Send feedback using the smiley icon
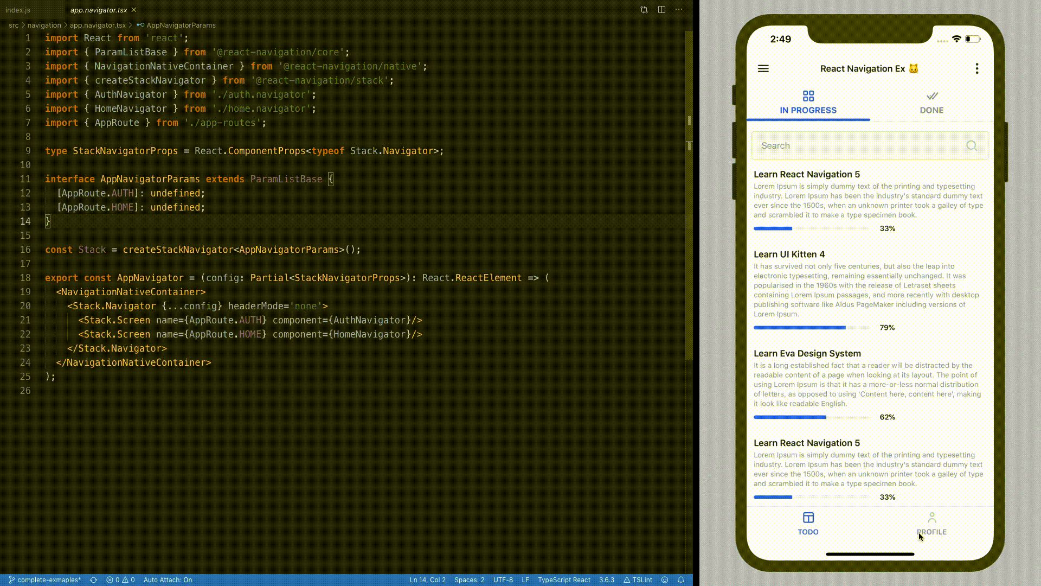The width and height of the screenshot is (1041, 586). coord(665,579)
